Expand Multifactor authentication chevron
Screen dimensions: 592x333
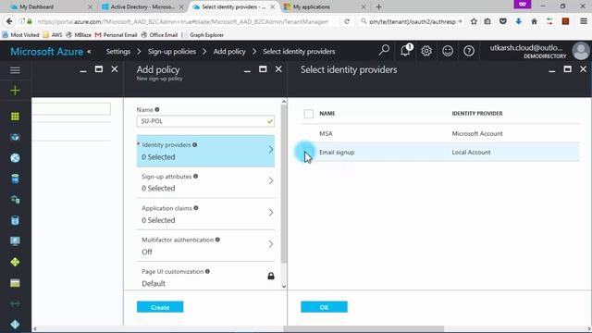tap(271, 244)
